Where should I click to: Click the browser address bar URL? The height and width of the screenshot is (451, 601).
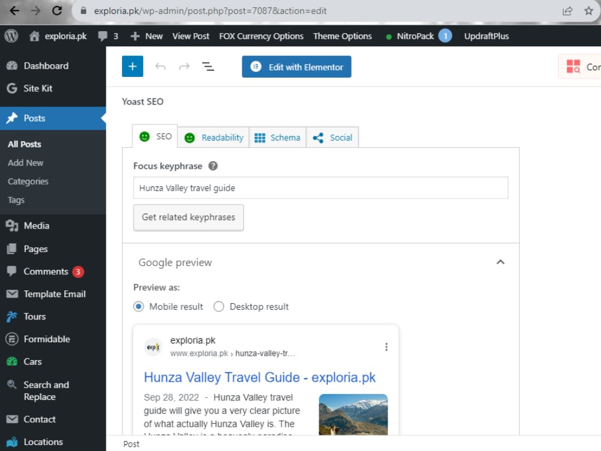pos(210,11)
